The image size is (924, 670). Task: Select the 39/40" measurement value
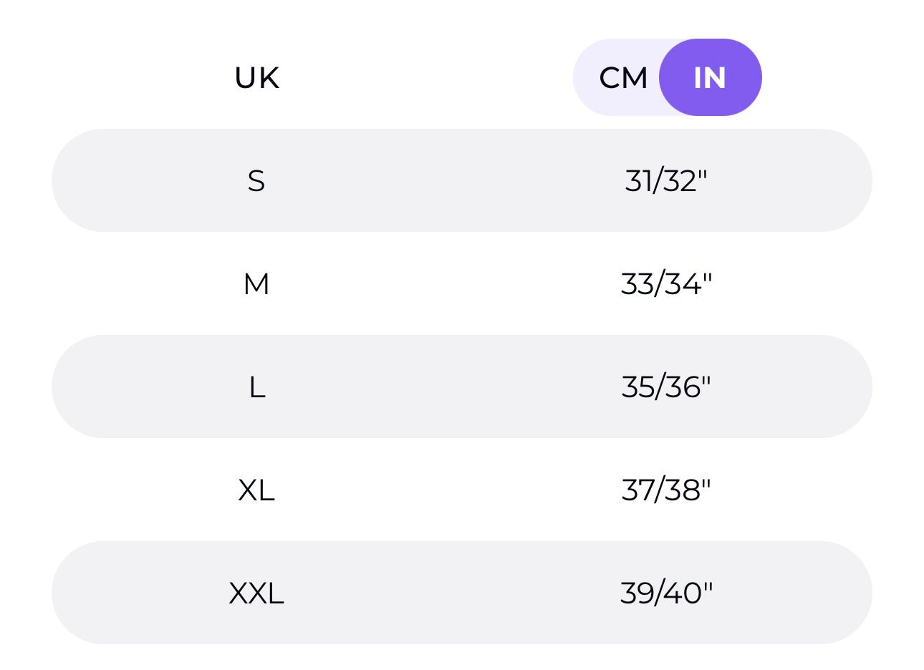(666, 593)
